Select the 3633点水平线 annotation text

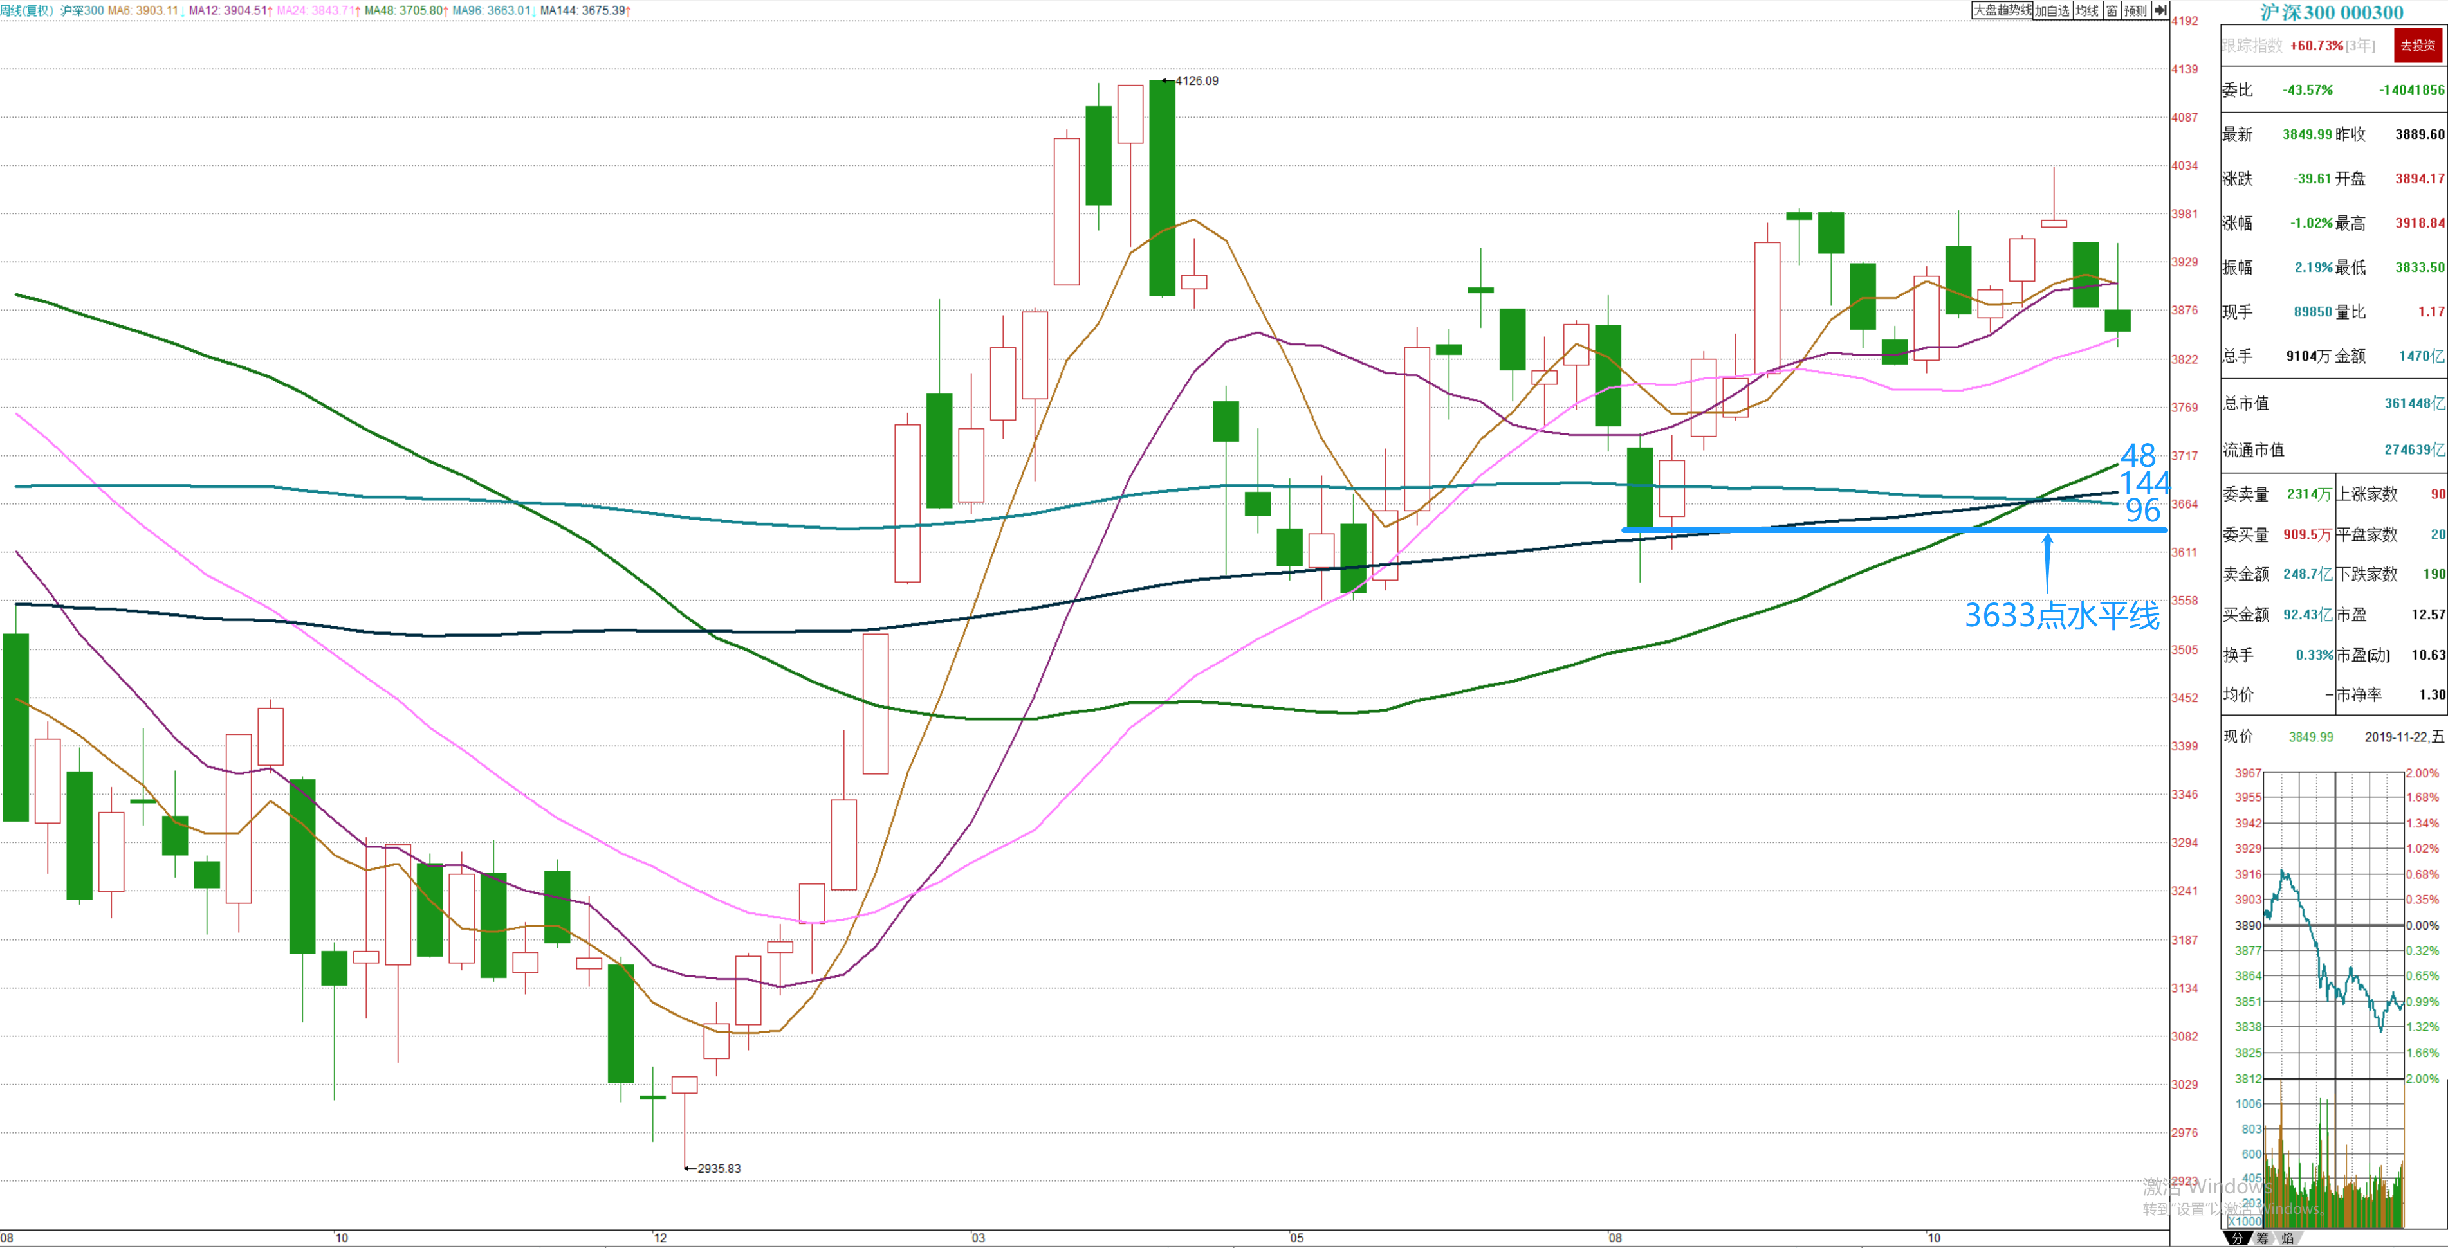[2061, 615]
